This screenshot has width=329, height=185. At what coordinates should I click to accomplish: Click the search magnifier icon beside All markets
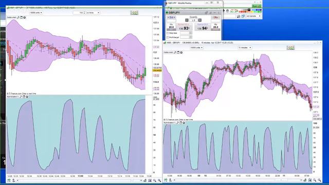pyautogui.click(x=239, y=16)
